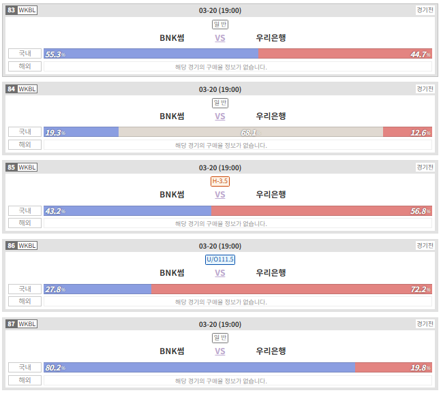Screen dimensions: 441x397
Task: Click the gray 68.1% draw bar segment
Action: 251,132
